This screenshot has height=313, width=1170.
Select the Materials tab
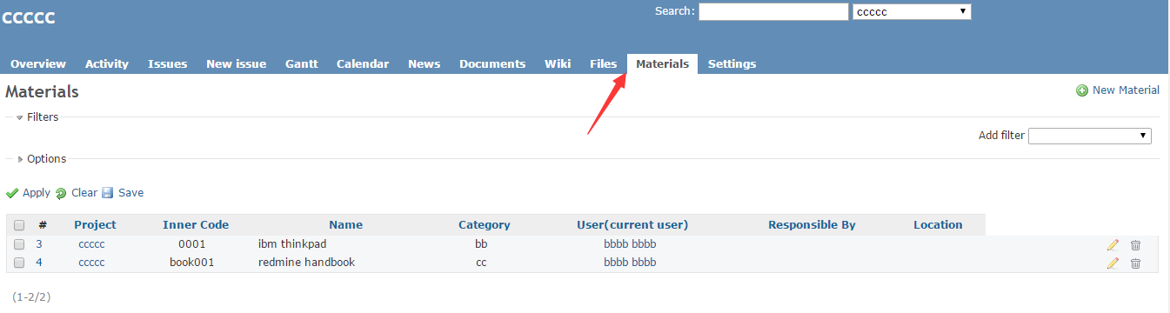click(662, 63)
